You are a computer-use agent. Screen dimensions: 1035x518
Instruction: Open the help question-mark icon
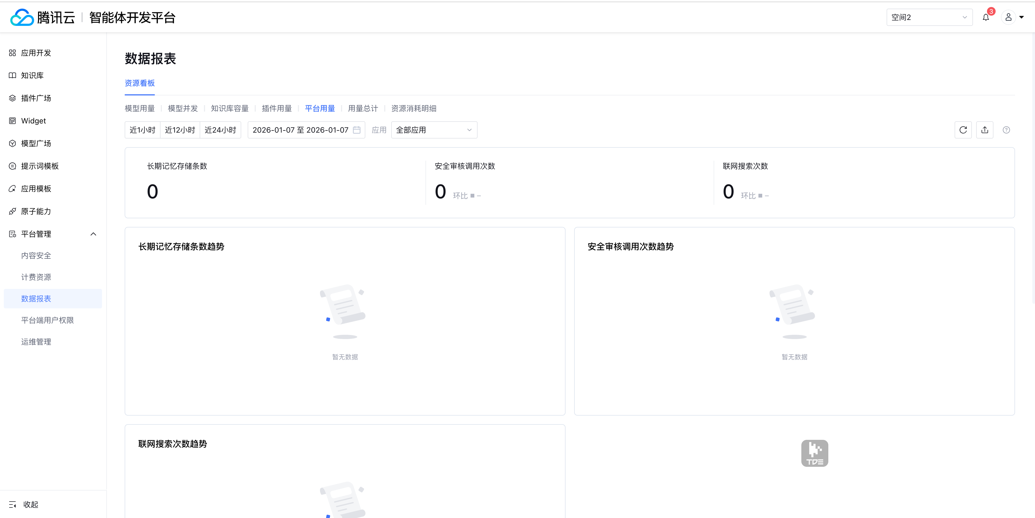(x=1006, y=130)
